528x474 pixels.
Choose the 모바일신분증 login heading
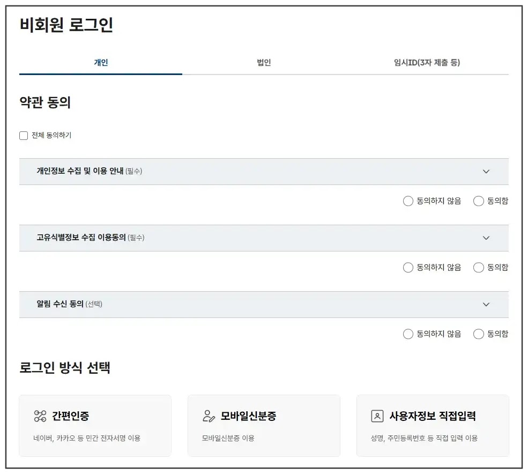coord(249,416)
